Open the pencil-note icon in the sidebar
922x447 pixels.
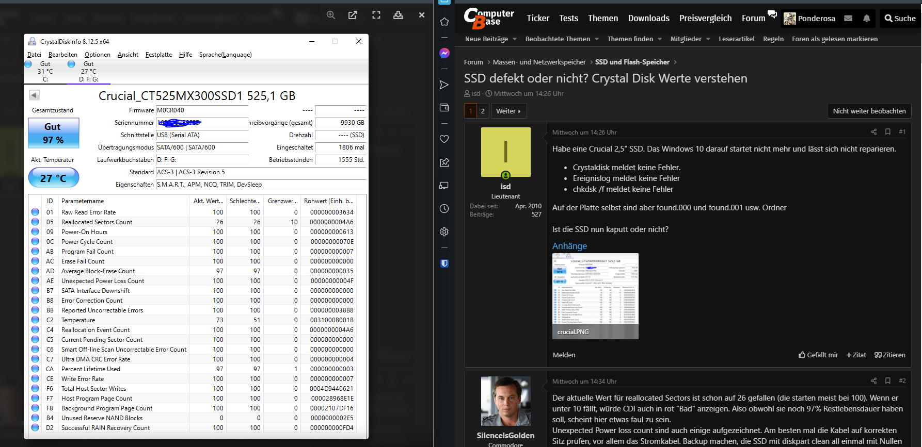point(444,162)
